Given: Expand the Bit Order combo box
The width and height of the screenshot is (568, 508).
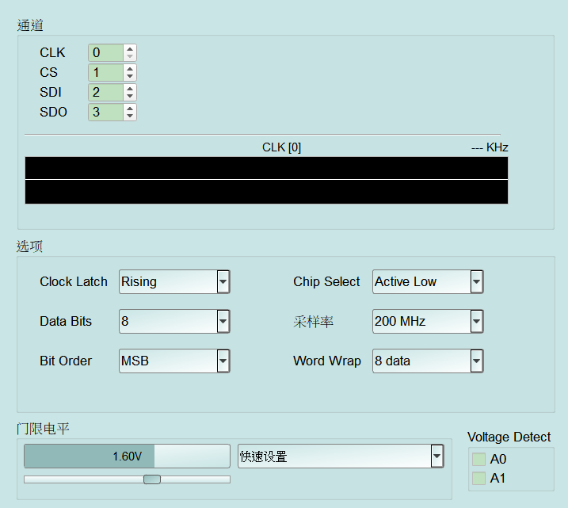Looking at the screenshot, I should pyautogui.click(x=174, y=361).
